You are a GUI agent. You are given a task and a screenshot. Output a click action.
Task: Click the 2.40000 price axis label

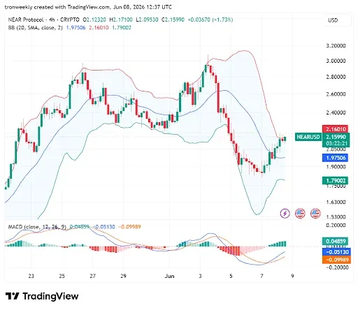(336, 112)
